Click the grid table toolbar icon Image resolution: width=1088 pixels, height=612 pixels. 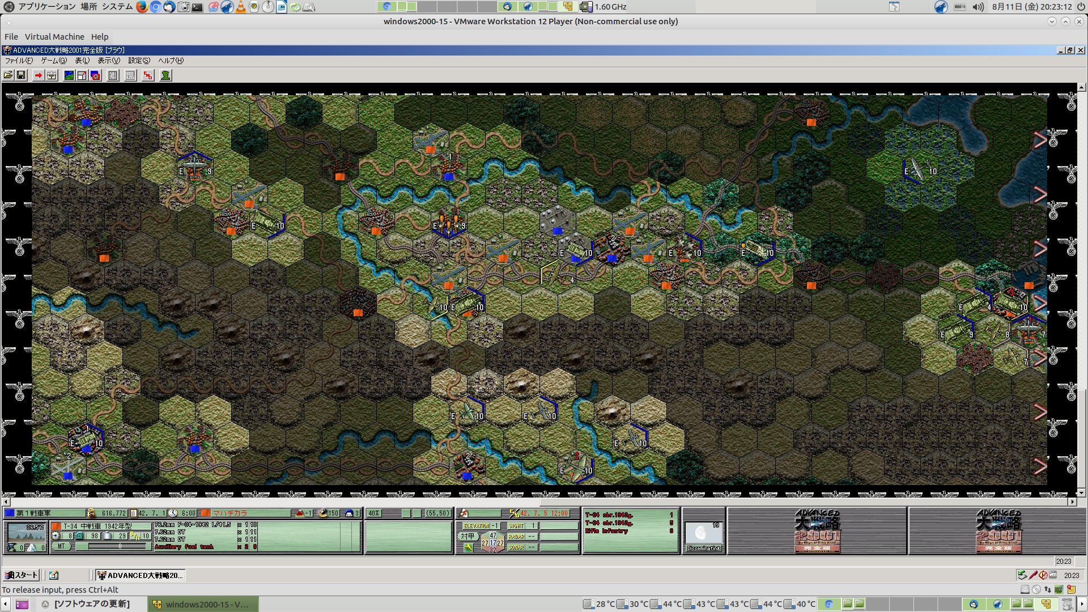click(113, 75)
